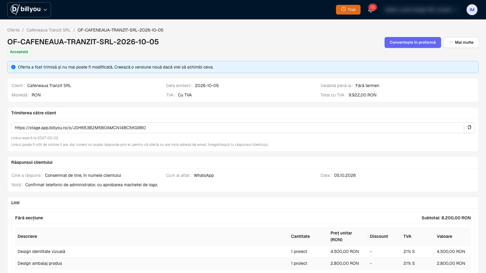
Task: Copy the client offer link
Action: point(469,128)
